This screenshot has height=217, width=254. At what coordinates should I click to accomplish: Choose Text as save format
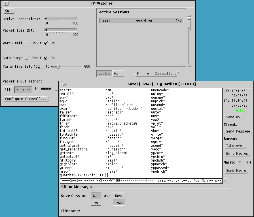[119, 202]
